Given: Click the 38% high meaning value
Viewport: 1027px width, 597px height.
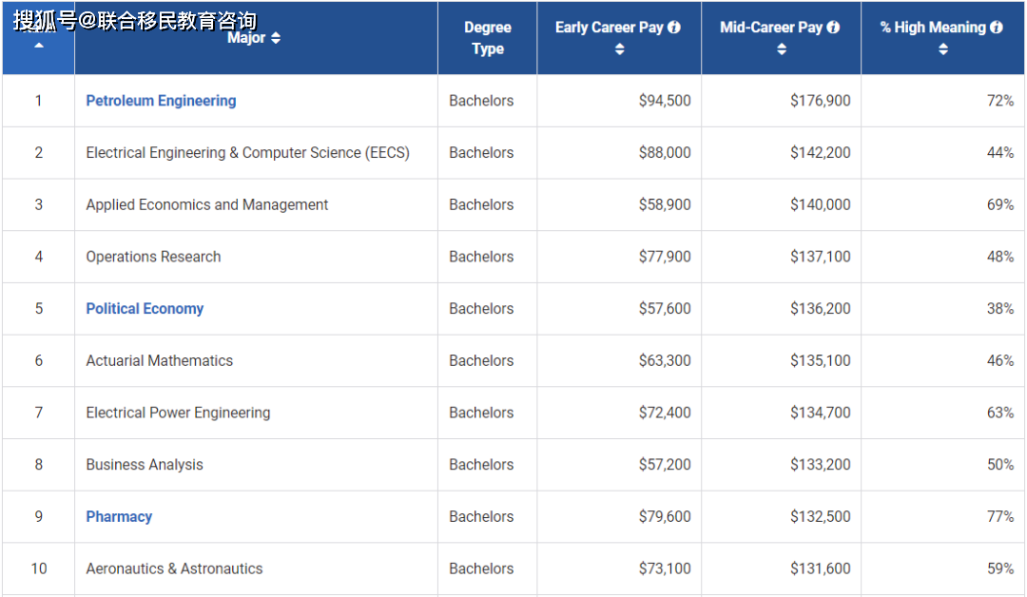Looking at the screenshot, I should (x=1000, y=308).
